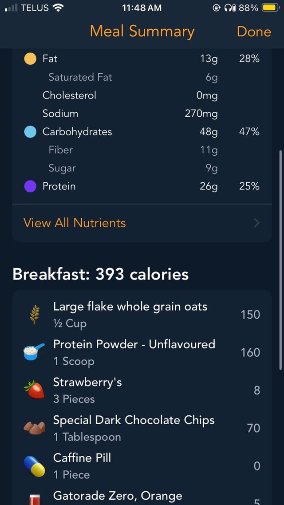284x505 pixels.
Task: Tap the chocolate chips icon
Action: click(x=34, y=428)
